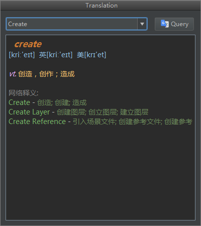
Task: Click the definition 创造
Action: 25,74
